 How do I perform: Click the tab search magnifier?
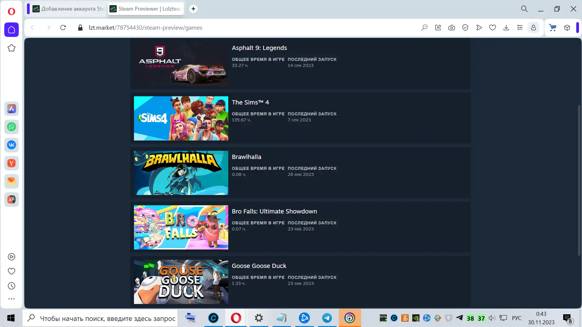click(x=524, y=9)
